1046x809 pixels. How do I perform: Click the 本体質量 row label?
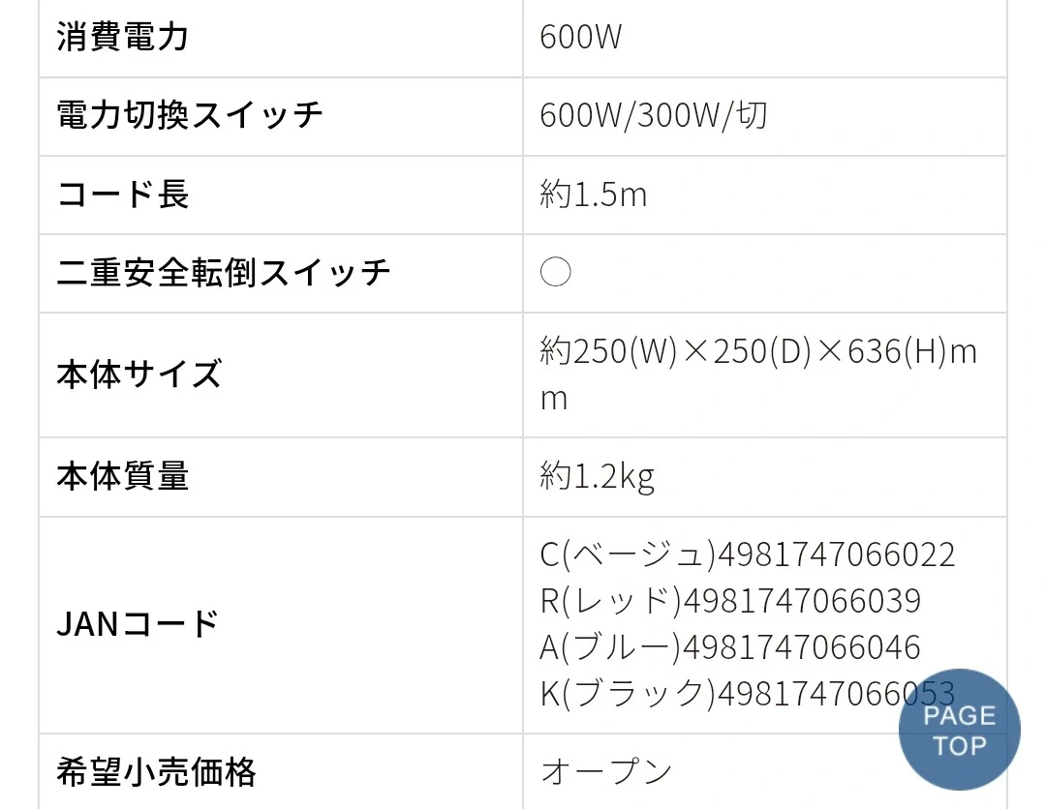tap(122, 476)
